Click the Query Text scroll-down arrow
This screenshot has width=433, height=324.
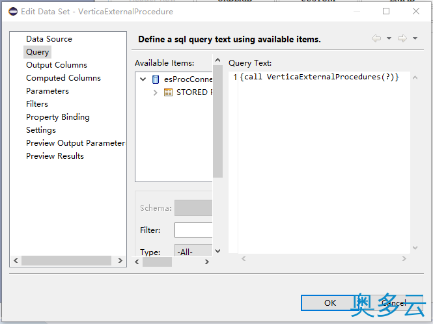(x=415, y=248)
